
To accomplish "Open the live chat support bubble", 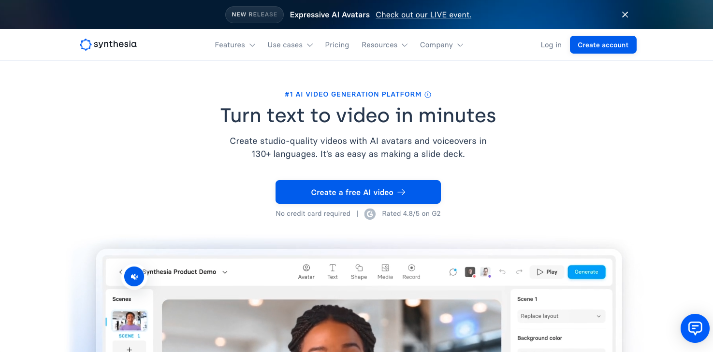I will pyautogui.click(x=695, y=328).
